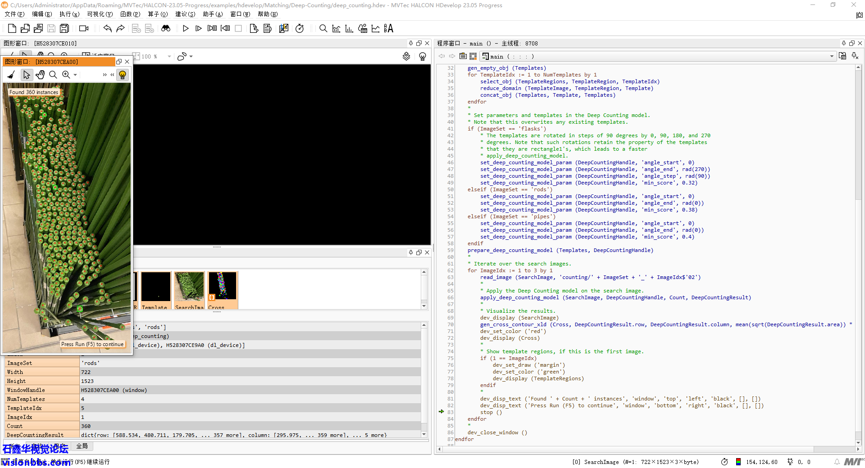Toggle the yellow lightbulb button
Image resolution: width=865 pixels, height=468 pixels.
pos(122,75)
